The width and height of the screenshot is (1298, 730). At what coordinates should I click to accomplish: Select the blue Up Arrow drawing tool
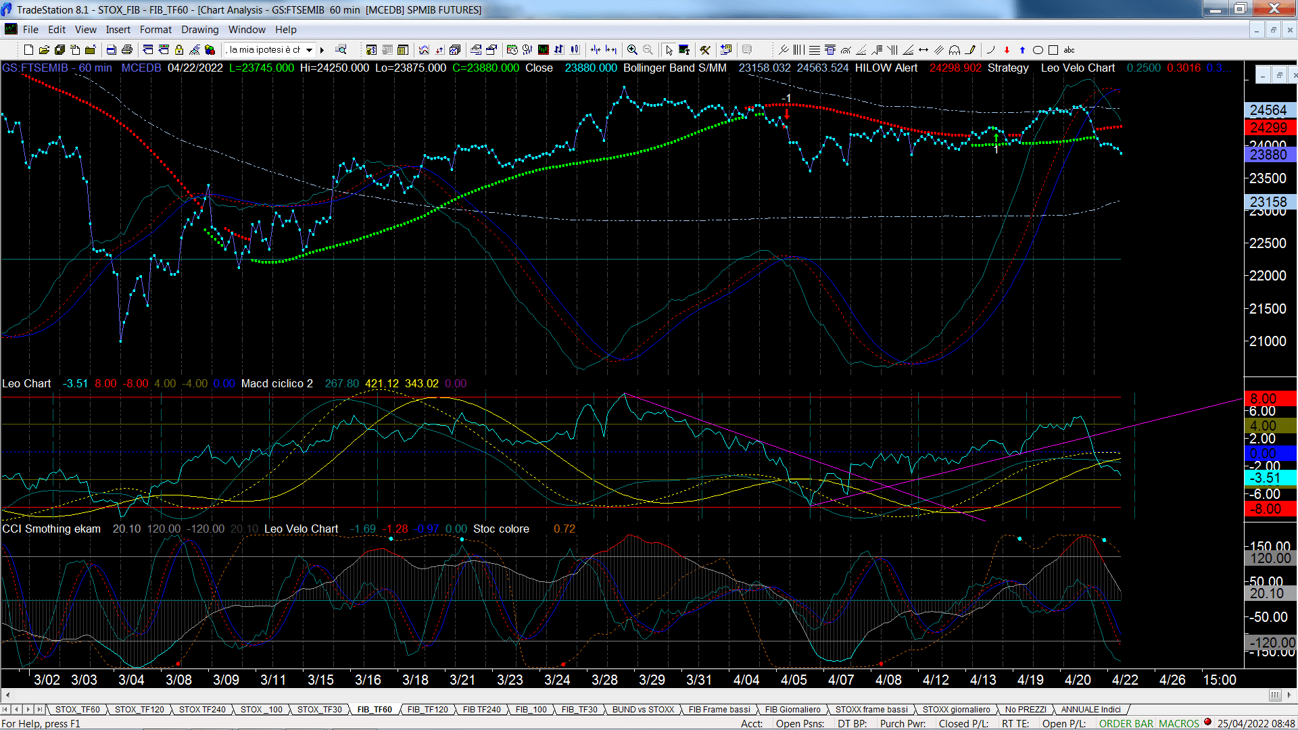pos(1022,50)
